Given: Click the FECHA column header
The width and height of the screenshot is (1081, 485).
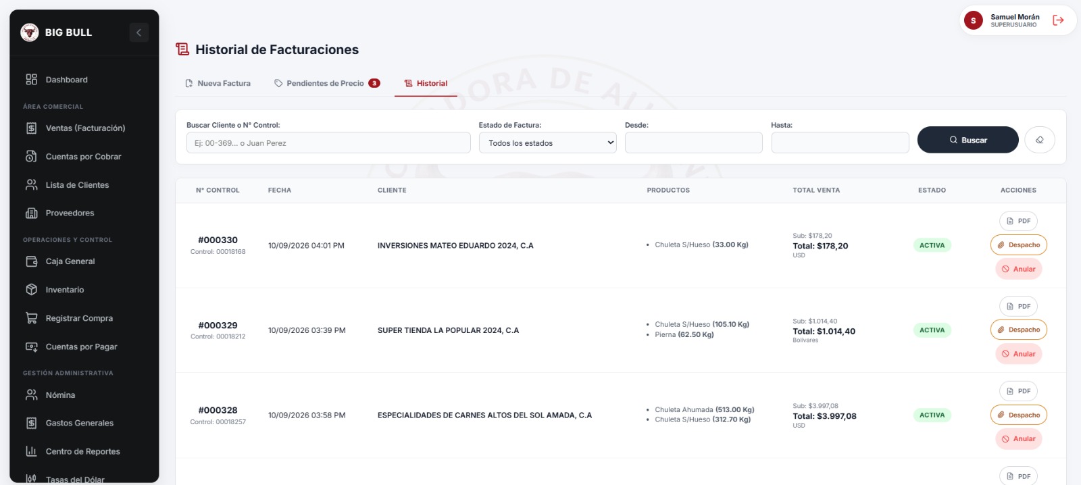Looking at the screenshot, I should pos(280,190).
